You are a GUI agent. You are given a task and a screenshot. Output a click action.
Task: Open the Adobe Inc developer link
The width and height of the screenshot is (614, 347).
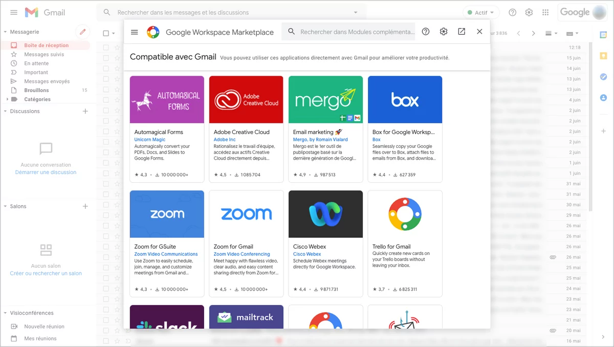point(225,140)
